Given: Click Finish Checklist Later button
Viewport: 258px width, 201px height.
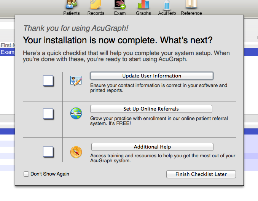Looking at the screenshot, I should [201, 174].
